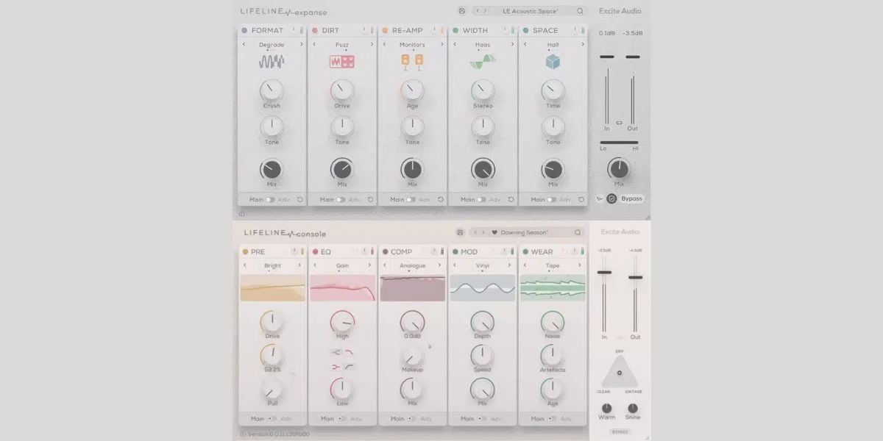Click the waveform icon left of Bypass in Expanse

600,198
